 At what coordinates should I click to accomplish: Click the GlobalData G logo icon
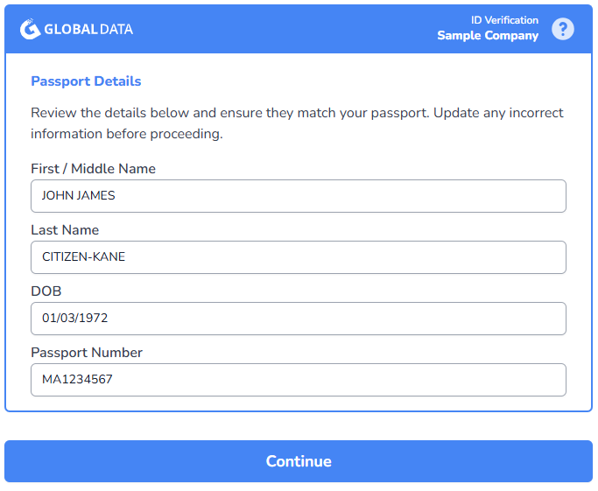[x=30, y=29]
